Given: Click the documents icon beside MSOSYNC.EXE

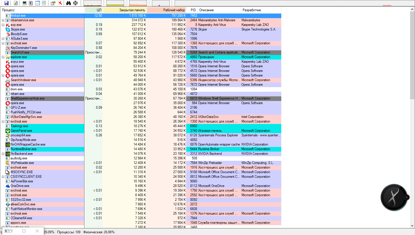Looking at the screenshot, I should tap(8, 172).
